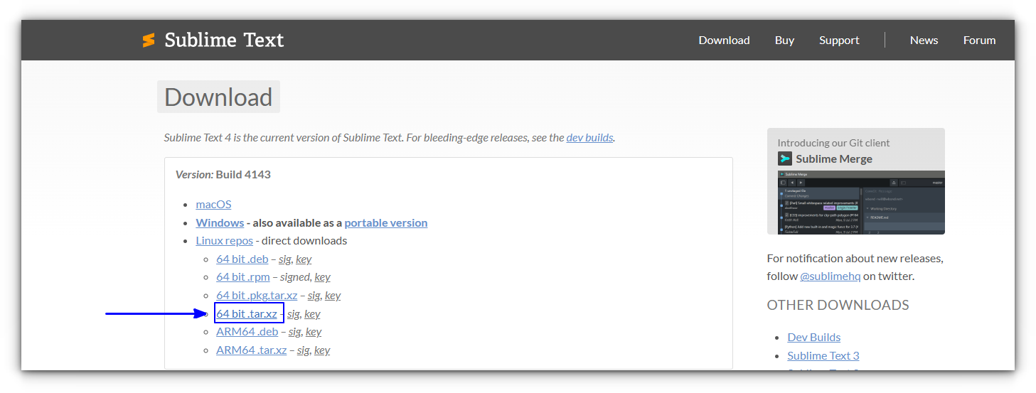Click the Sublime Merge logo icon
This screenshot has height=393, width=1036.
tap(785, 158)
